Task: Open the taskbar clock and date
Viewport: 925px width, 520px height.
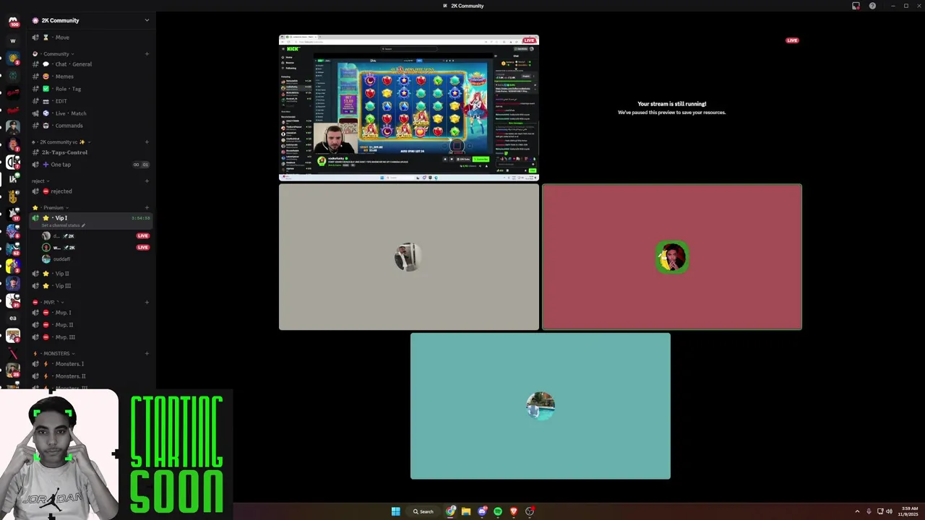Action: pos(909,511)
